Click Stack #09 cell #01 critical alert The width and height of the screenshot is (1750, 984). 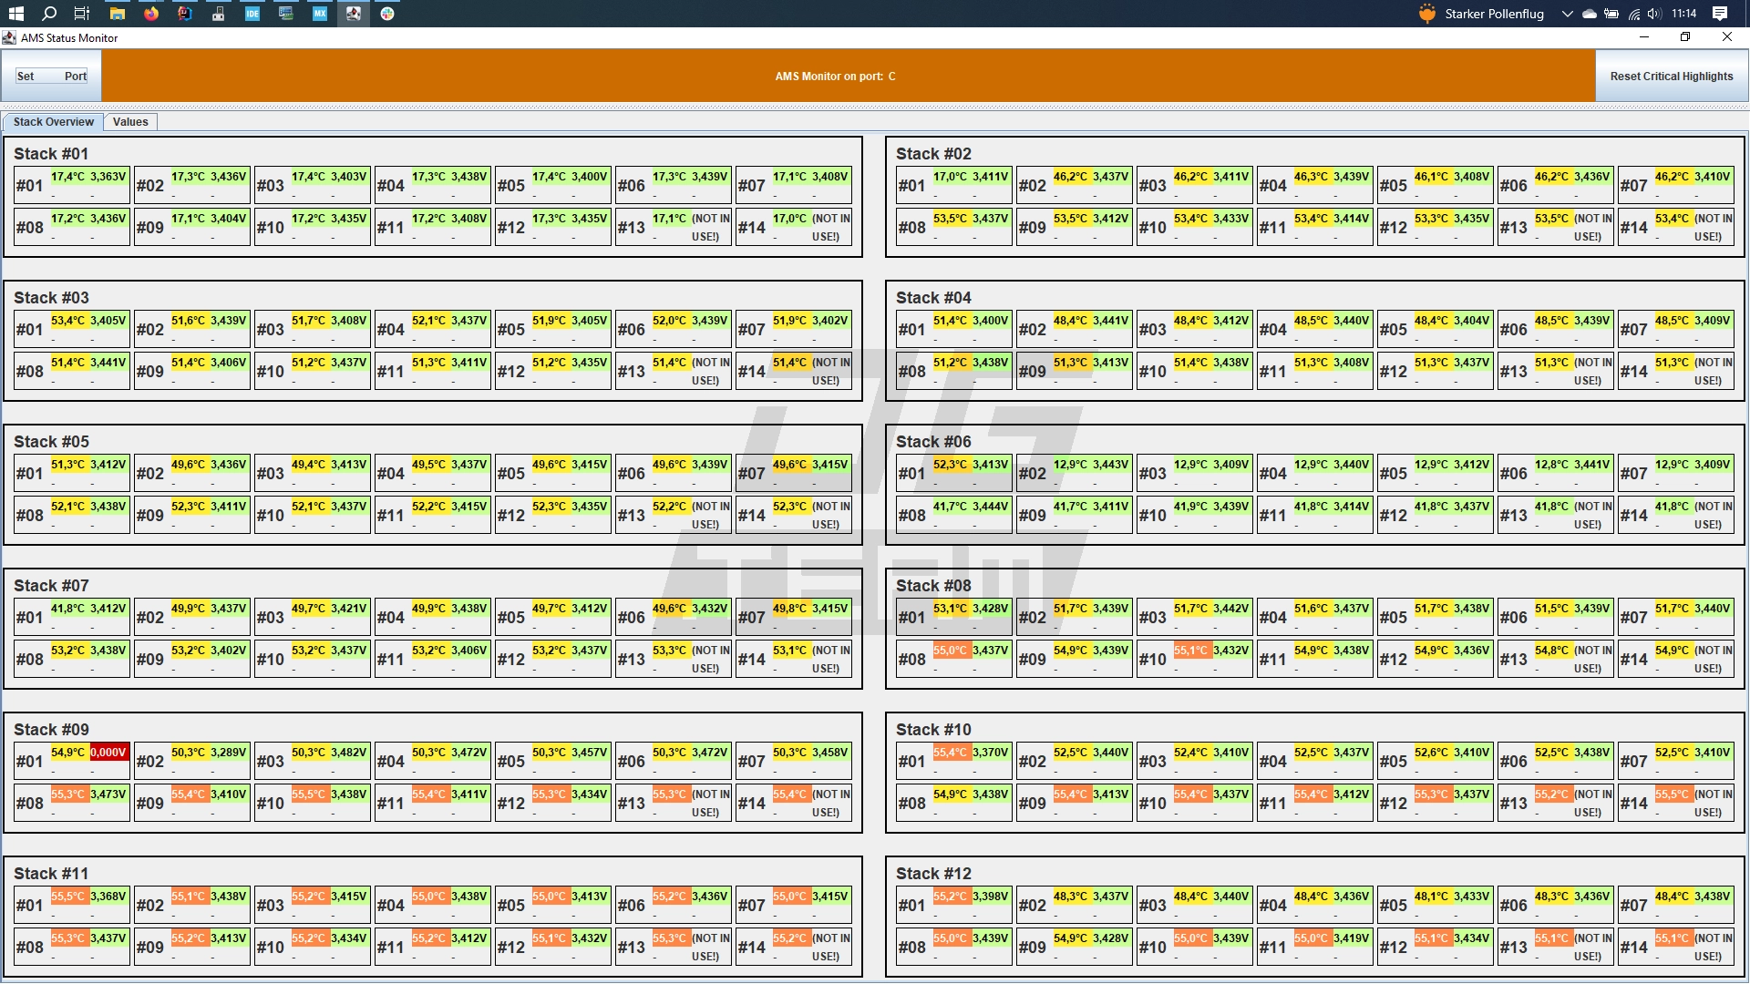point(107,752)
